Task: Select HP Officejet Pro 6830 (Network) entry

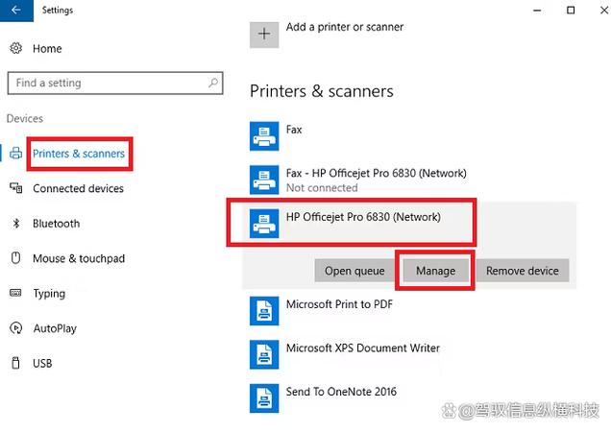Action: [363, 217]
